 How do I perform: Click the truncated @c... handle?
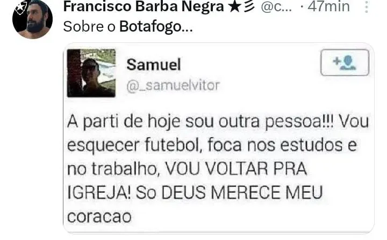point(276,7)
